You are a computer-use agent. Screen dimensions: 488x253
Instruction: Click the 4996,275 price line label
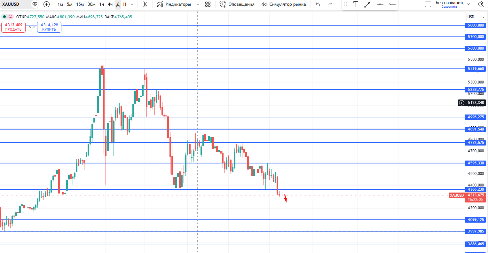click(x=476, y=117)
